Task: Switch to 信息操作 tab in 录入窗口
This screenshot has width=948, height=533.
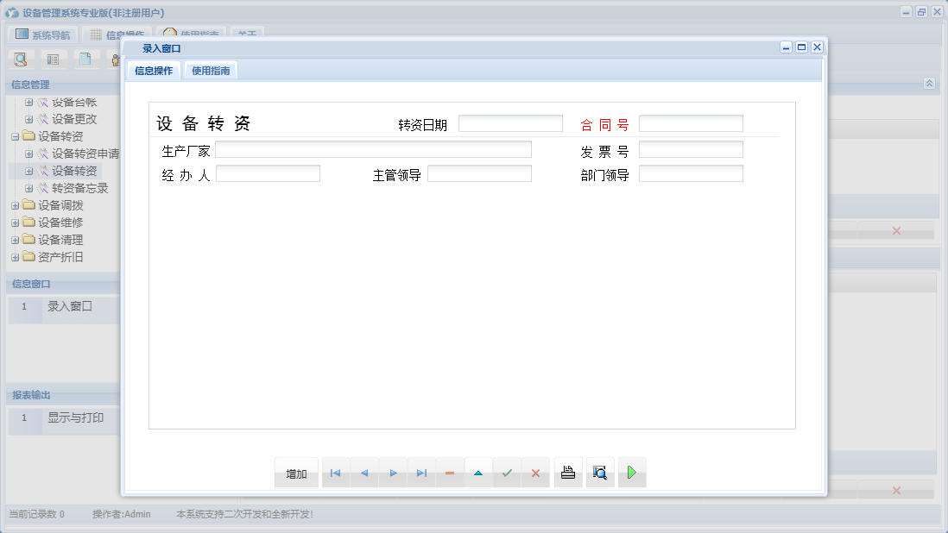Action: pyautogui.click(x=154, y=71)
